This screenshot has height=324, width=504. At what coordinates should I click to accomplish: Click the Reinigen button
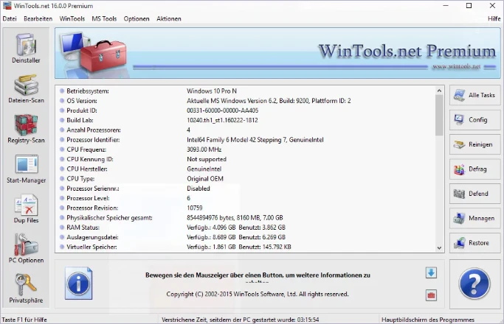coord(474,144)
